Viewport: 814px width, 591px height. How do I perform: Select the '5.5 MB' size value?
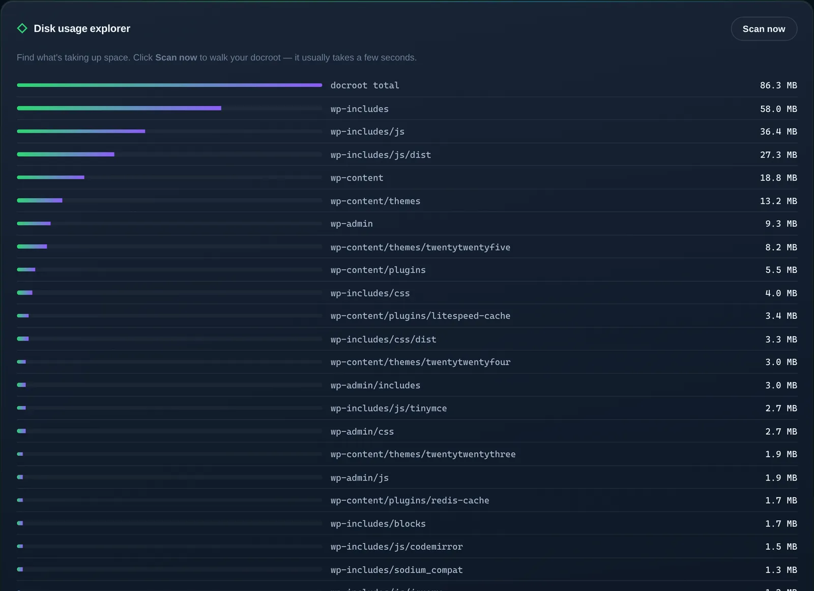tap(781, 270)
